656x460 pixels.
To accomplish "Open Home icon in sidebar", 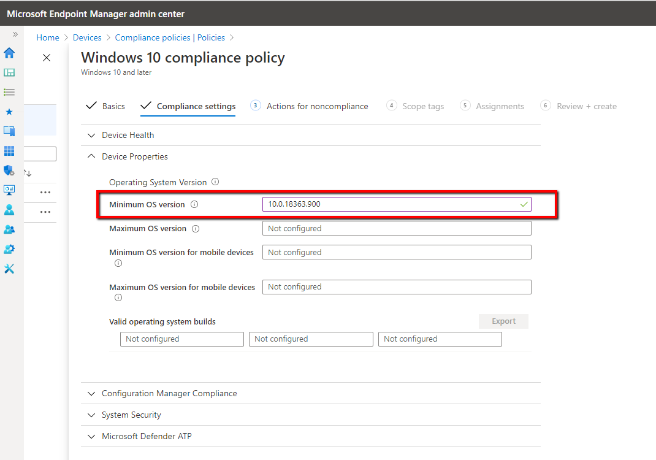I will pos(9,53).
